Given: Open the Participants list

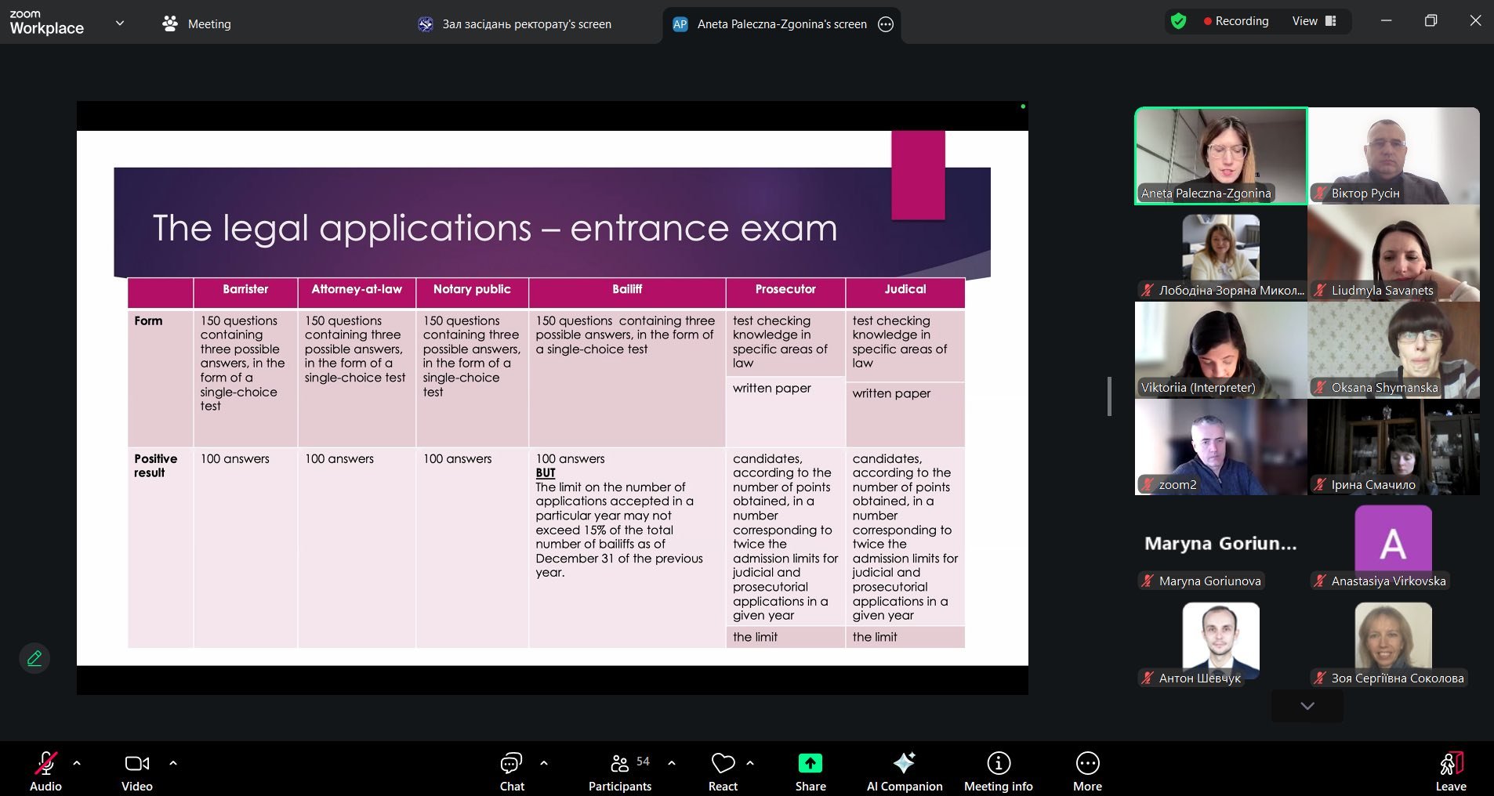Looking at the screenshot, I should pyautogui.click(x=620, y=771).
